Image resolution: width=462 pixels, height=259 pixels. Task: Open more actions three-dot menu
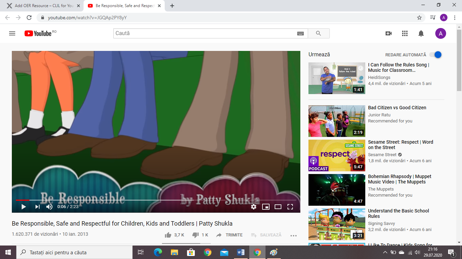(293, 235)
